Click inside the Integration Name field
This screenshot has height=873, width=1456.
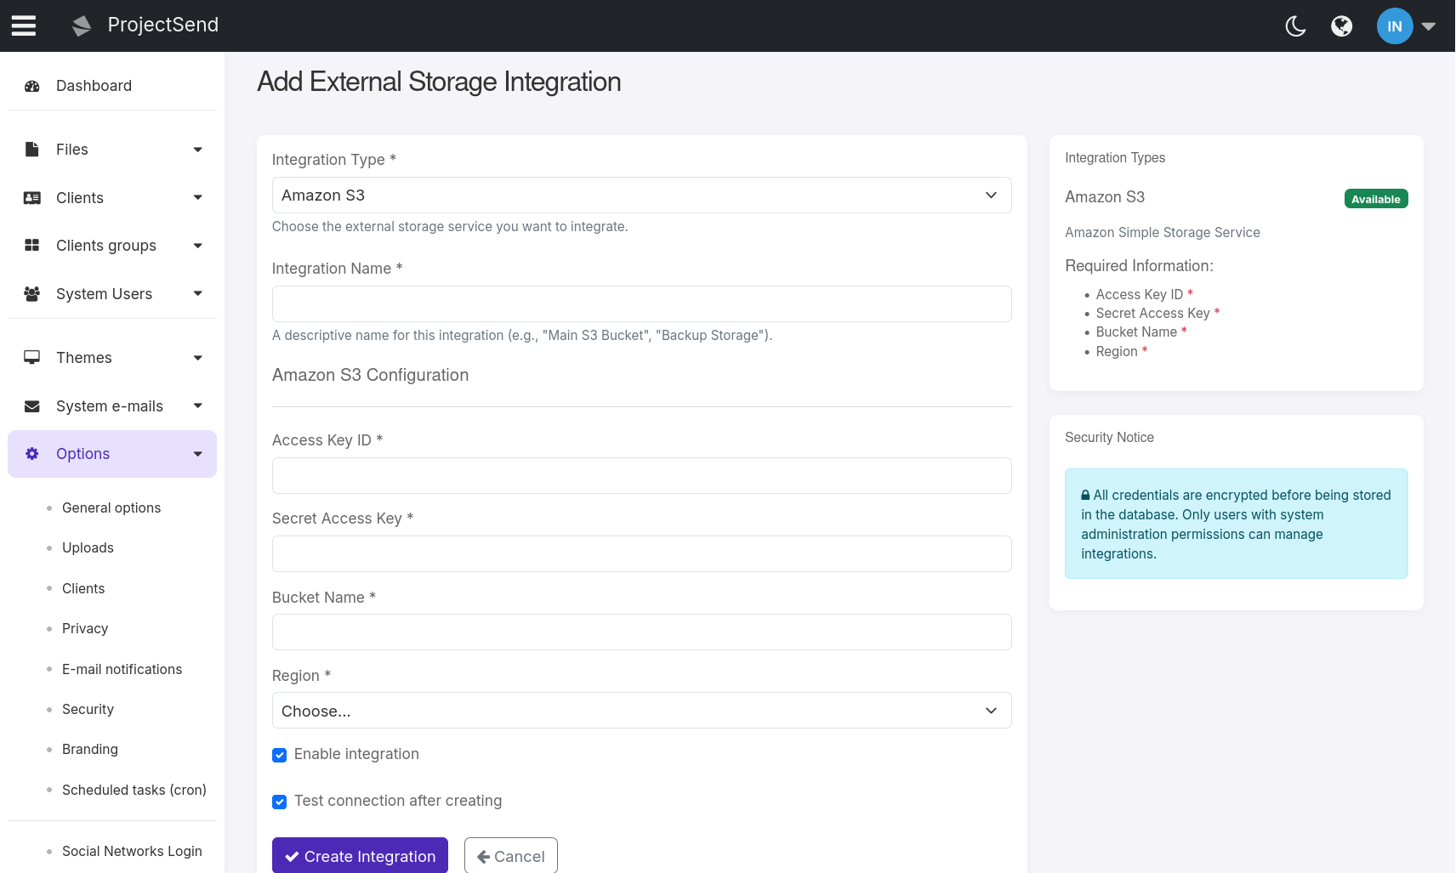click(641, 303)
